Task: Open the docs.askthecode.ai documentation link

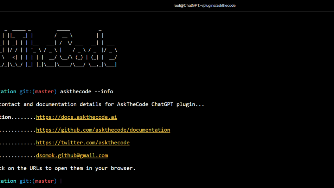Action: tap(76, 117)
